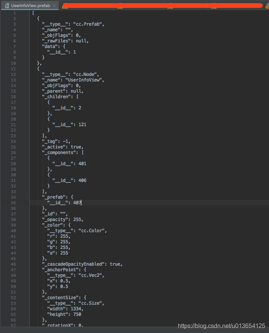Image resolution: width=269 pixels, height=333 pixels.
Task: Click line number 1 in the gutter
Action: [x=15, y=13]
